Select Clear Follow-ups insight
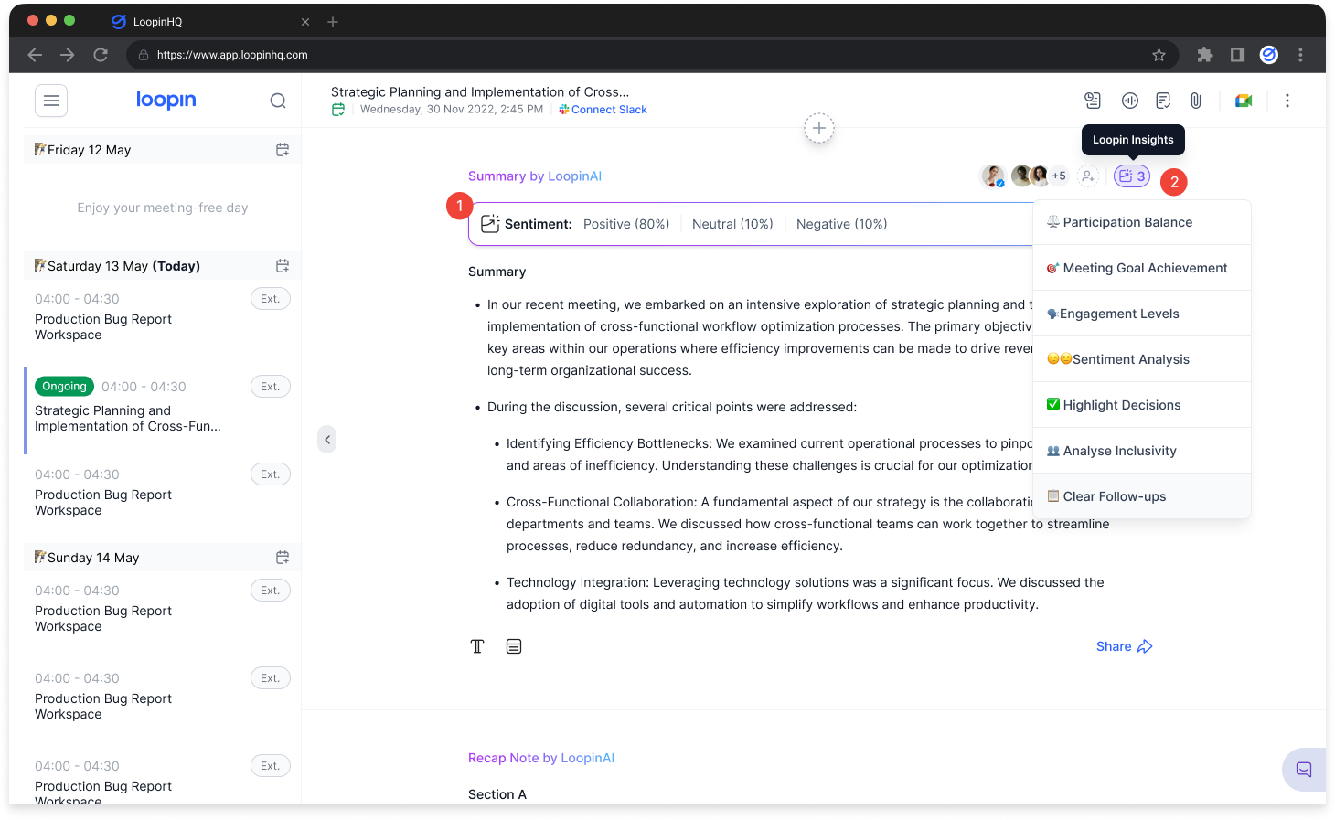1335x820 pixels. (1142, 496)
